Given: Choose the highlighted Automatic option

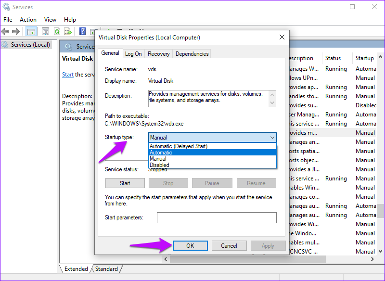Looking at the screenshot, I should pos(212,153).
